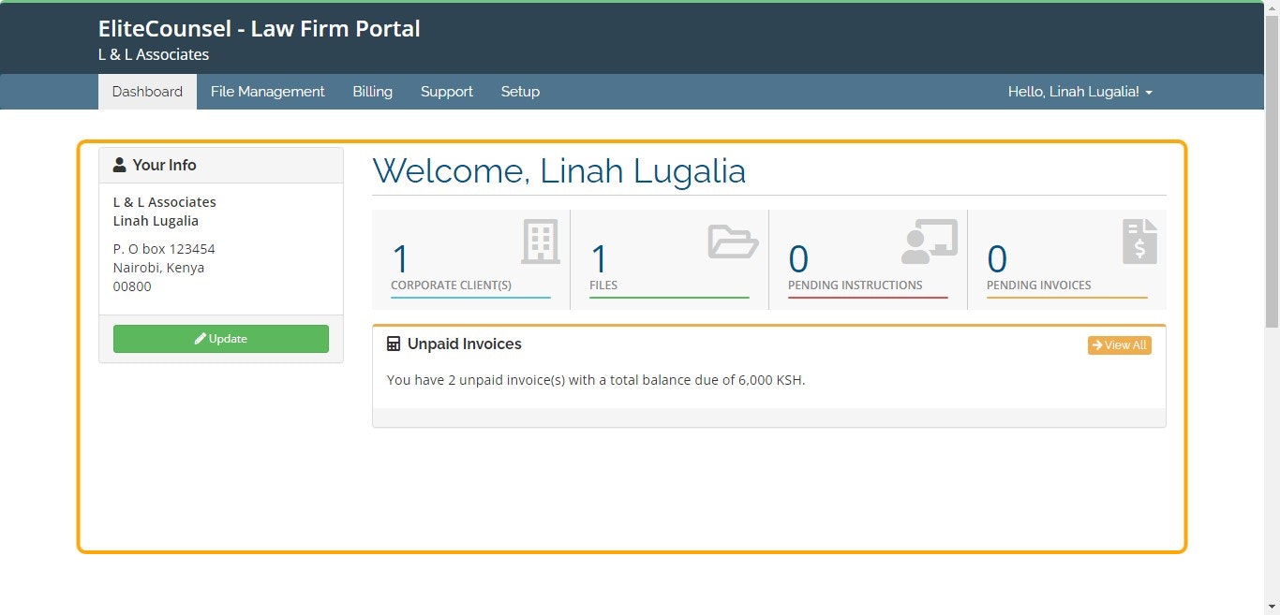1280x615 pixels.
Task: Open the Billing menu
Action: coord(373,92)
